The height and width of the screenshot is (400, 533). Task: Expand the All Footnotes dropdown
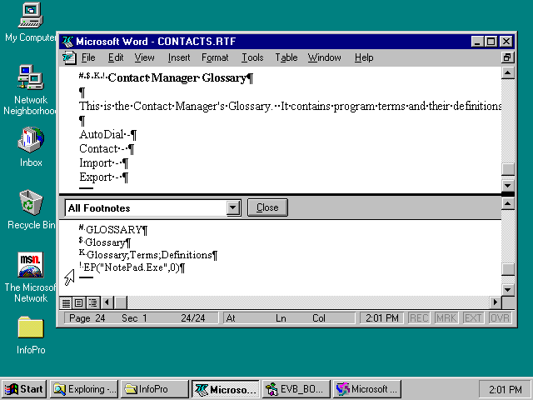[233, 208]
